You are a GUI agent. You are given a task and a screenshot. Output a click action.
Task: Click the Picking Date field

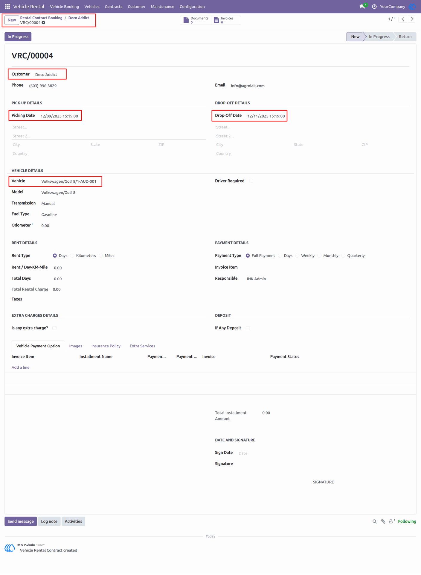[60, 116]
